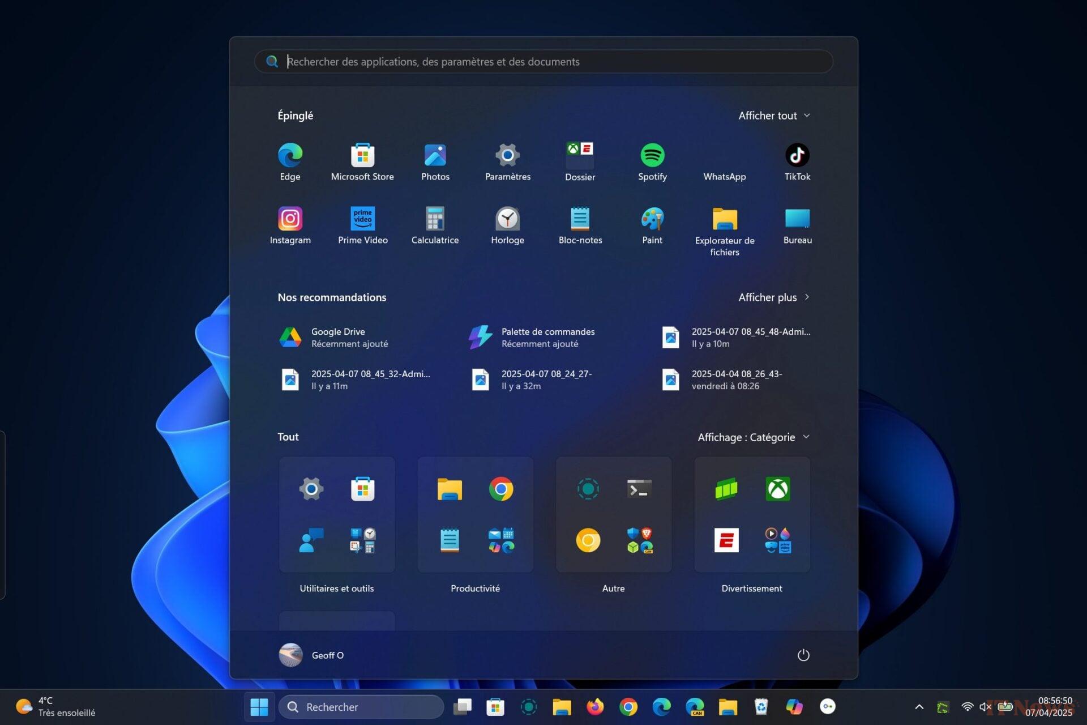Open Firefox from the taskbar
This screenshot has width=1087, height=725.
tap(595, 707)
